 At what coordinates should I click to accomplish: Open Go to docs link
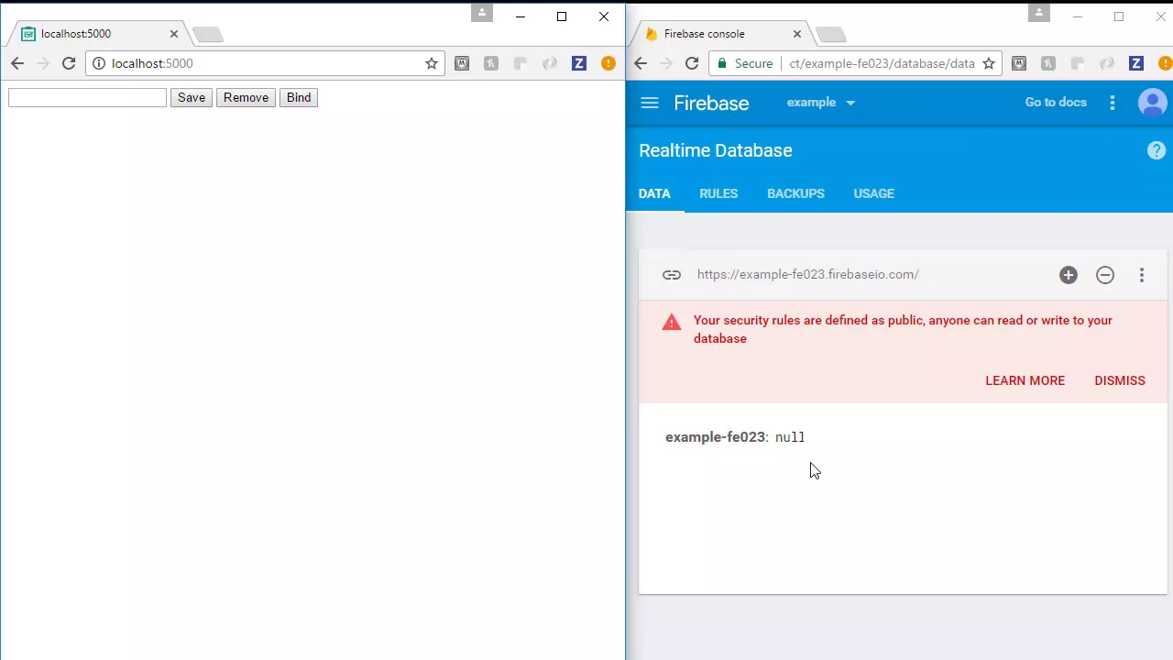click(1056, 102)
